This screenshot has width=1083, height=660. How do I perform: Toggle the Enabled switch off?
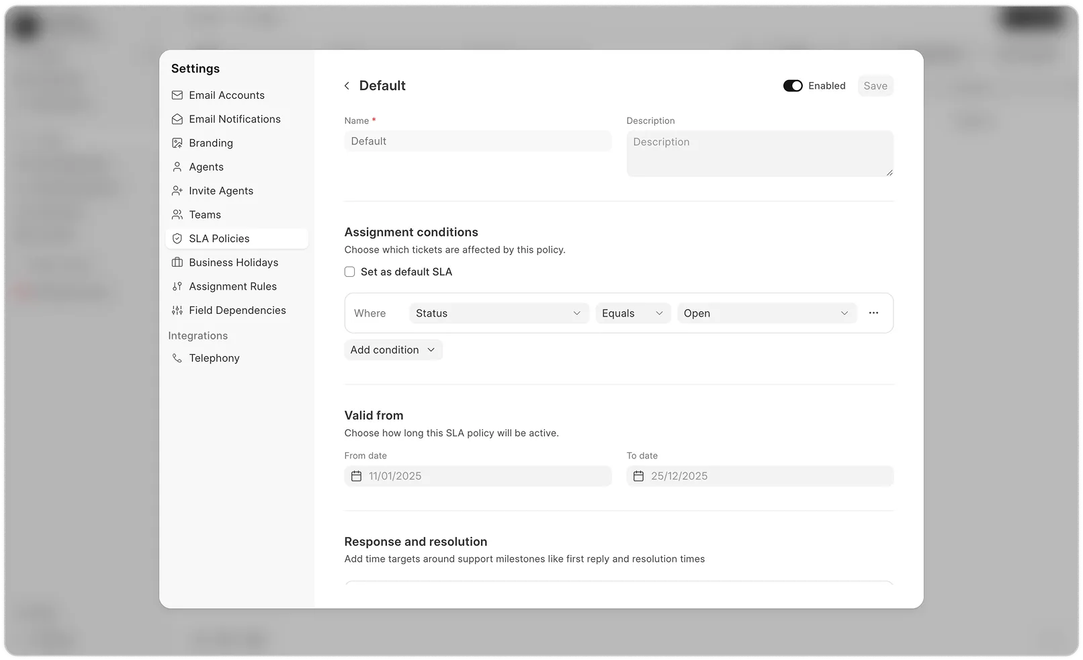(x=793, y=86)
